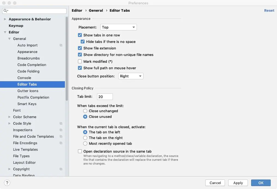Click the Cancel button

215,183
